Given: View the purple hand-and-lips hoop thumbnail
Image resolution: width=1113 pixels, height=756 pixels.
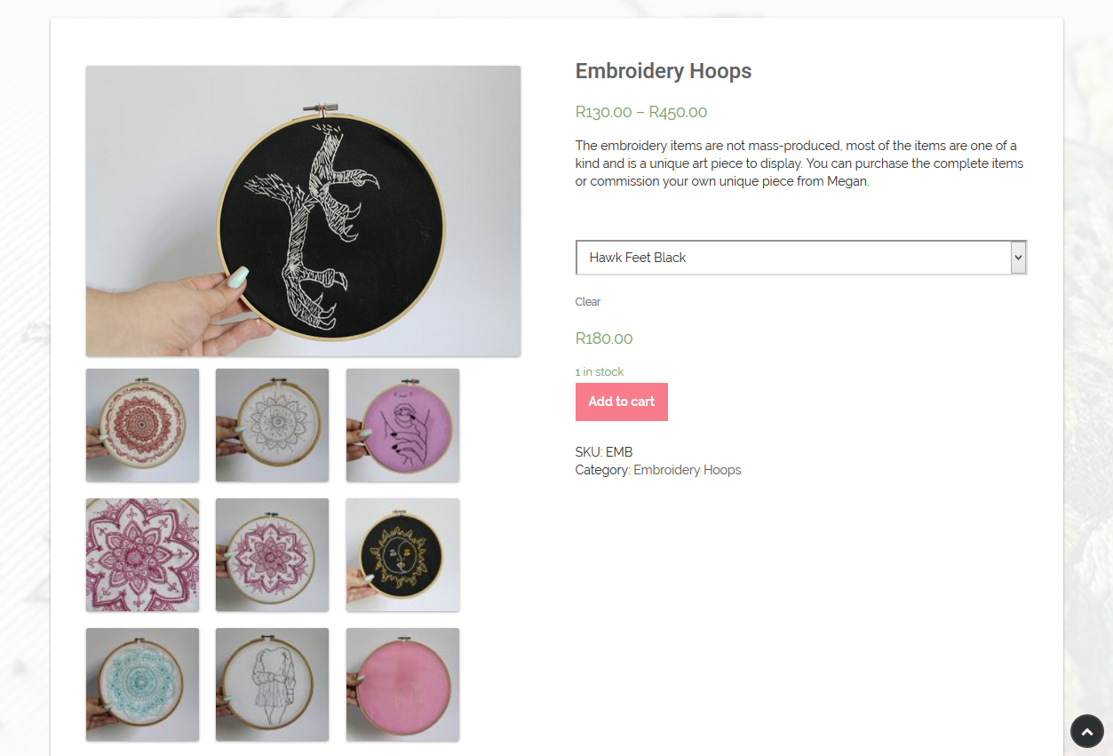Looking at the screenshot, I should tap(402, 426).
